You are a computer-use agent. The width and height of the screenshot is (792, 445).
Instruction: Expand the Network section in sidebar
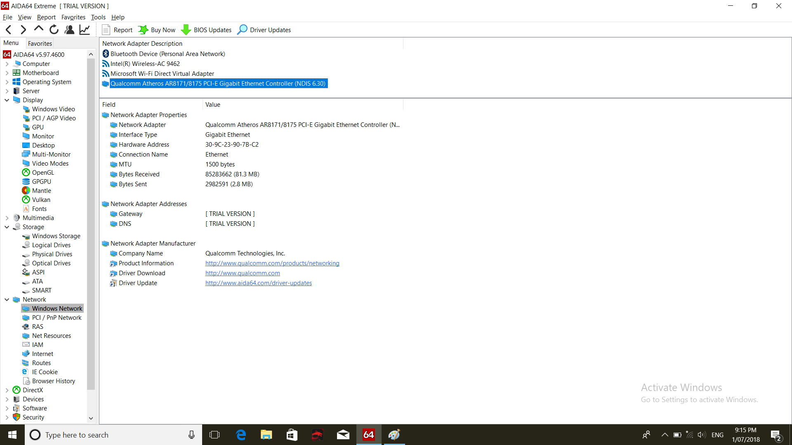6,299
